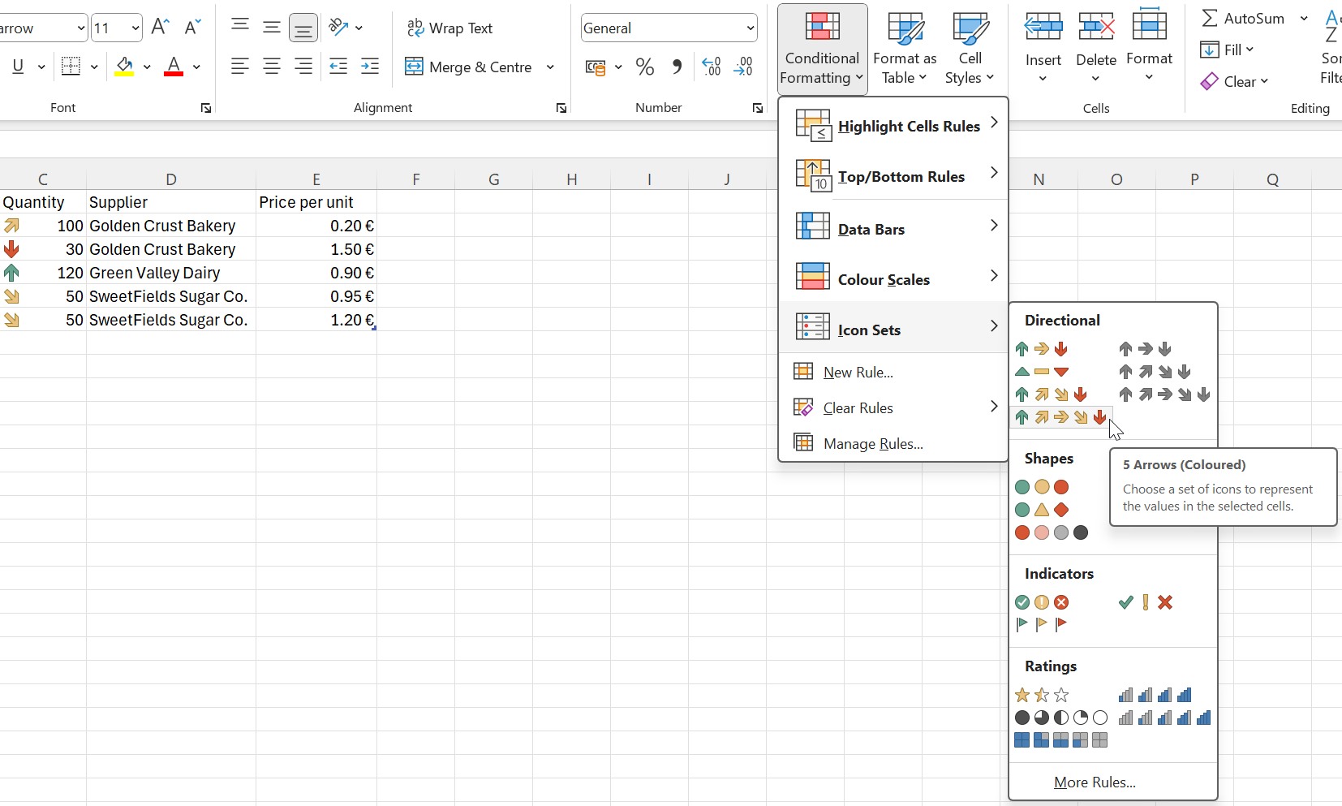The height and width of the screenshot is (806, 1342).
Task: Select the 5 Arrows (Coloured) icon set
Action: [1060, 417]
